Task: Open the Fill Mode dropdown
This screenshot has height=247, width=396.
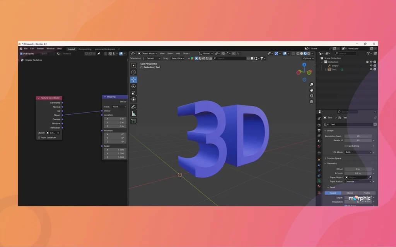Action: click(358, 152)
